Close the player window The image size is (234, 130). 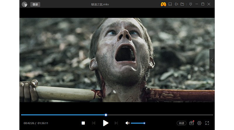pyautogui.click(x=209, y=4)
